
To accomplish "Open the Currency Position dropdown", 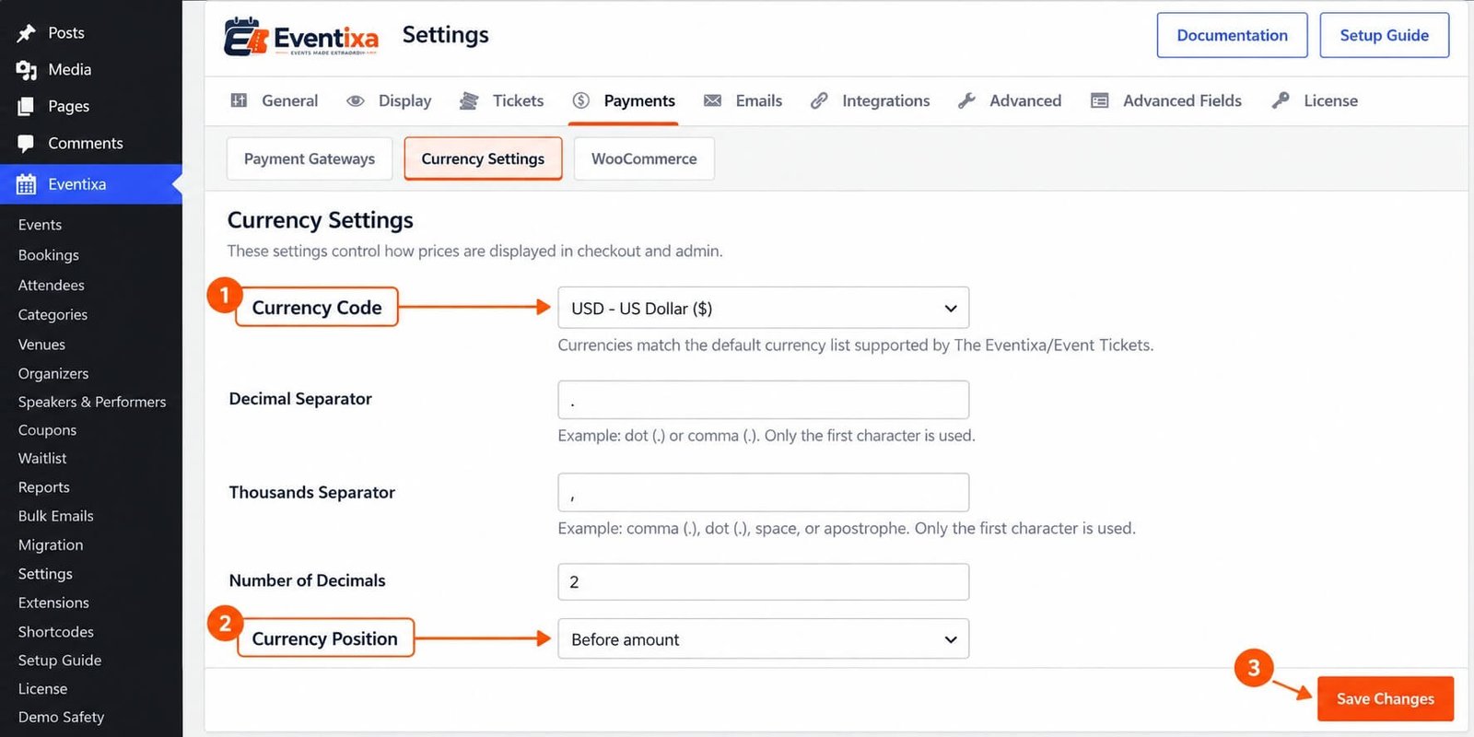I will click(x=763, y=639).
